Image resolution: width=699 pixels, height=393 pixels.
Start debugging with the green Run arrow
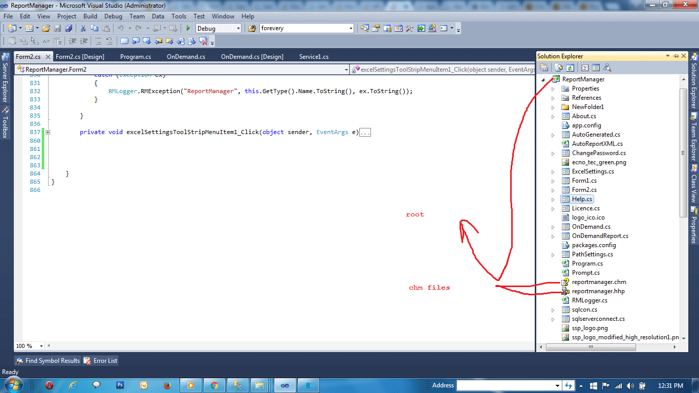(x=188, y=28)
